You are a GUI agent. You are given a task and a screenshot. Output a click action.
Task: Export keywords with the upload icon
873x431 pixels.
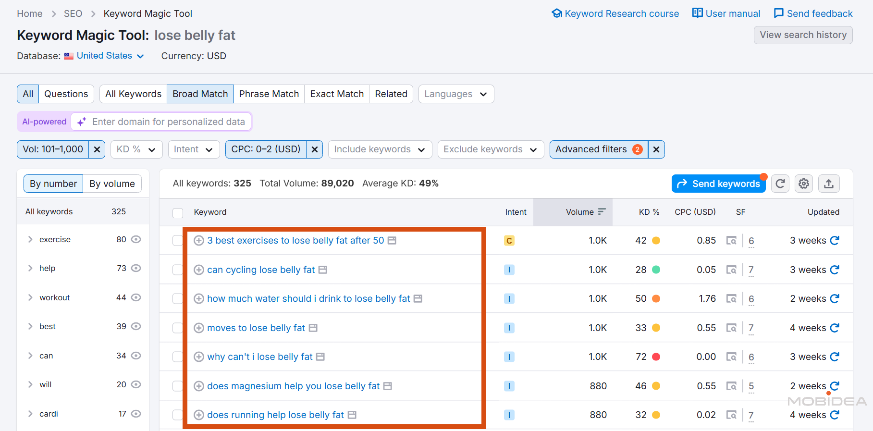point(829,184)
